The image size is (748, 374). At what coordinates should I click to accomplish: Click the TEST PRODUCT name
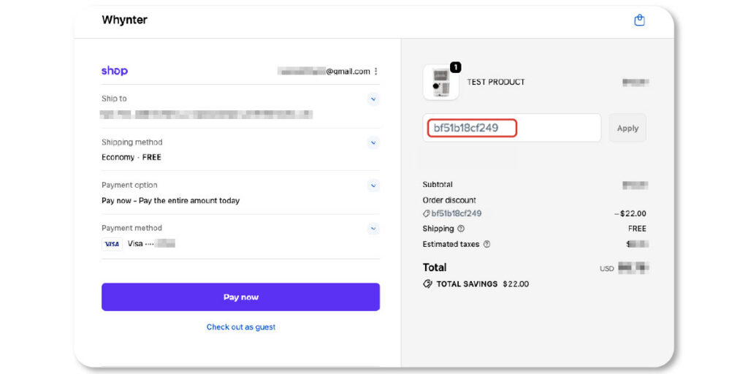(496, 82)
